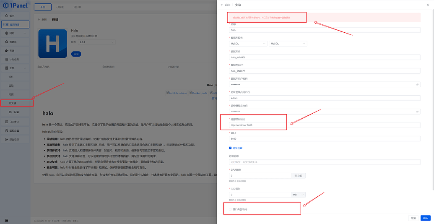Click the blue 安装 install button
The image size is (434, 224).
[x=76, y=54]
